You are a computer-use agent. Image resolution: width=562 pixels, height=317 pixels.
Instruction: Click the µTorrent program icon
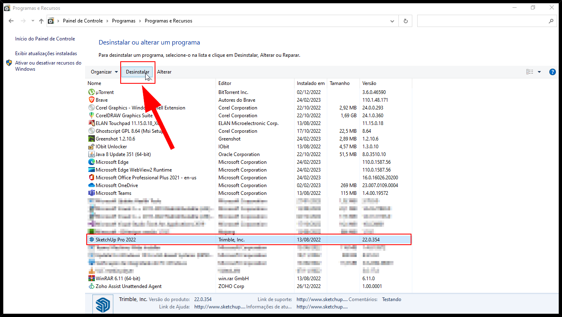pos(92,92)
